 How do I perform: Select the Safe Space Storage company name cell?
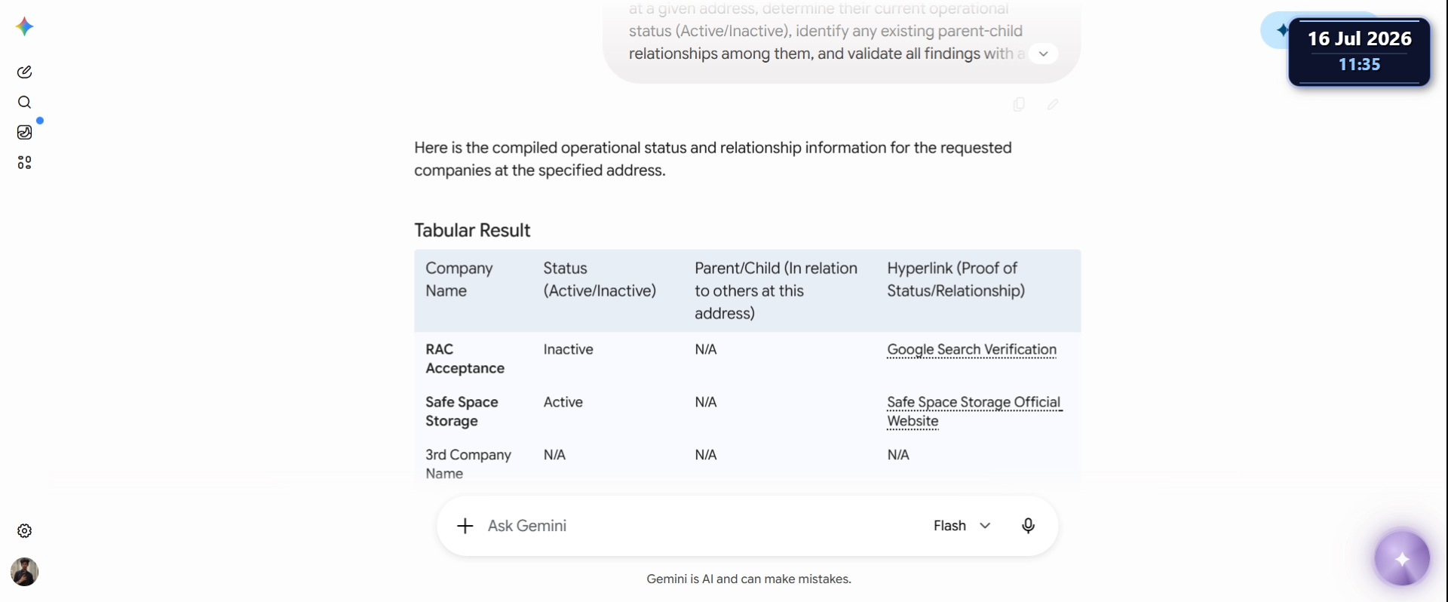pos(462,411)
